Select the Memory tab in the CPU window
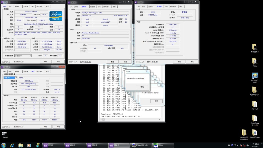 coord(26,6)
